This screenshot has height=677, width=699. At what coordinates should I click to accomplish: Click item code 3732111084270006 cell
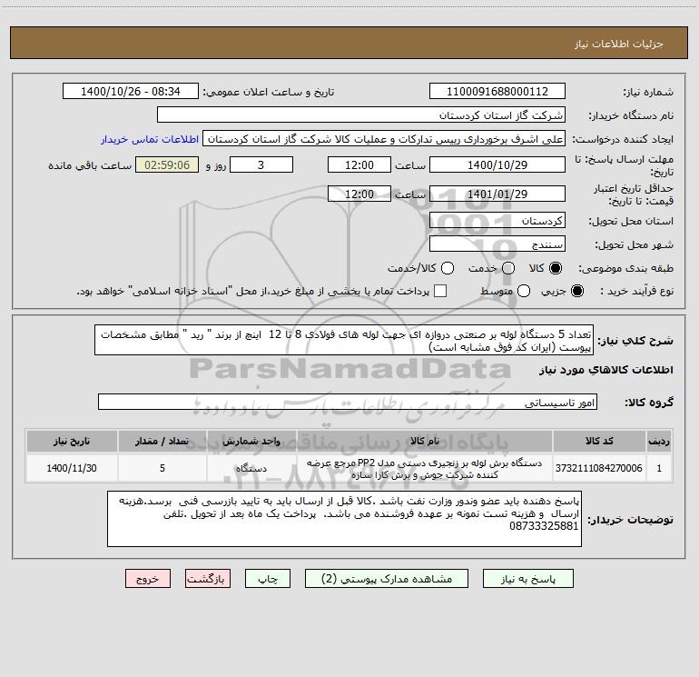click(x=599, y=468)
